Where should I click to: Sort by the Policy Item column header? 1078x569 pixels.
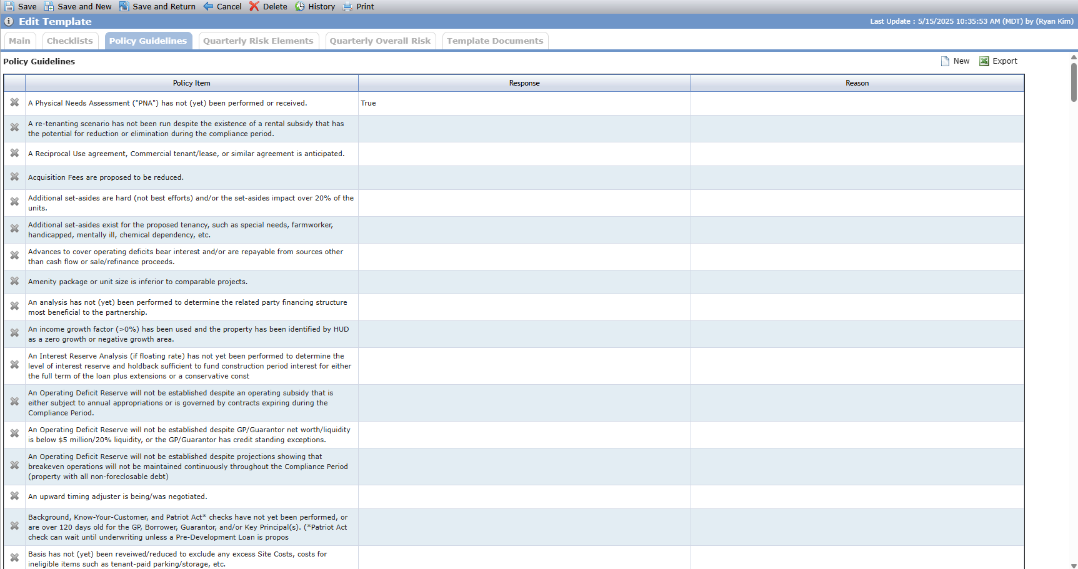pyautogui.click(x=192, y=83)
